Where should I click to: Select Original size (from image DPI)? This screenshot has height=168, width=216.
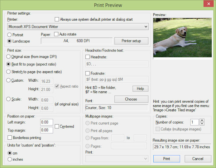point(9,56)
